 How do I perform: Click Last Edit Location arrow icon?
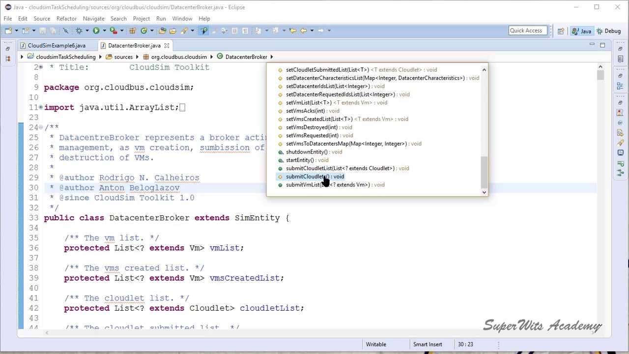(x=292, y=30)
